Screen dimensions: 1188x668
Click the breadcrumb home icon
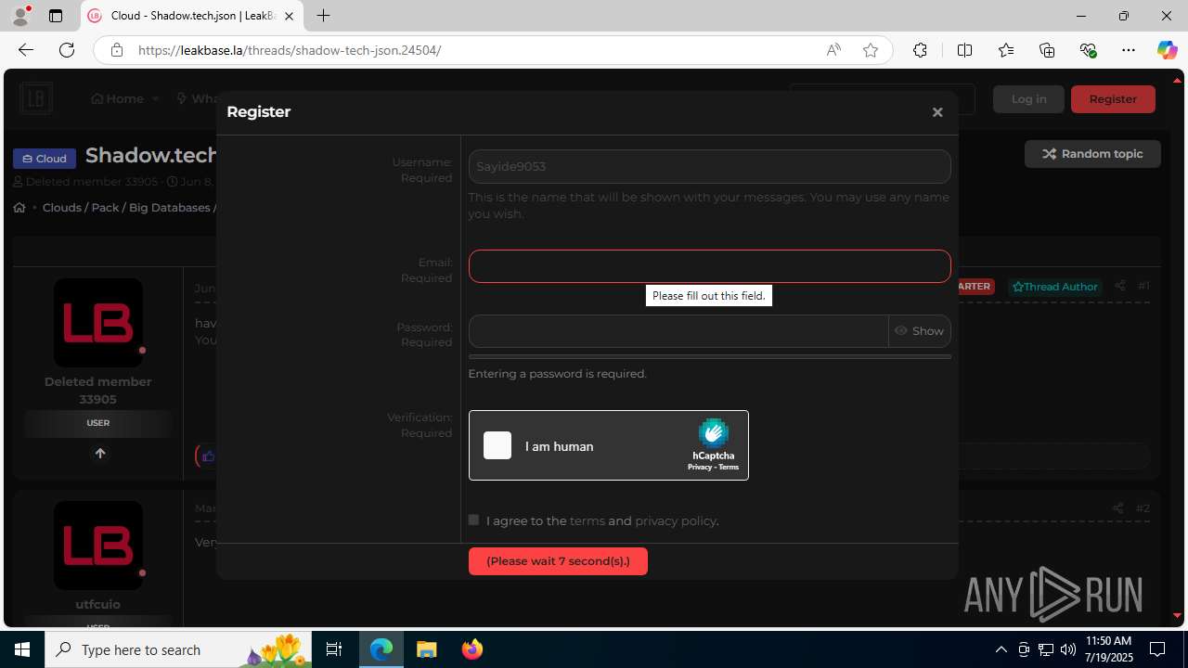click(x=19, y=207)
